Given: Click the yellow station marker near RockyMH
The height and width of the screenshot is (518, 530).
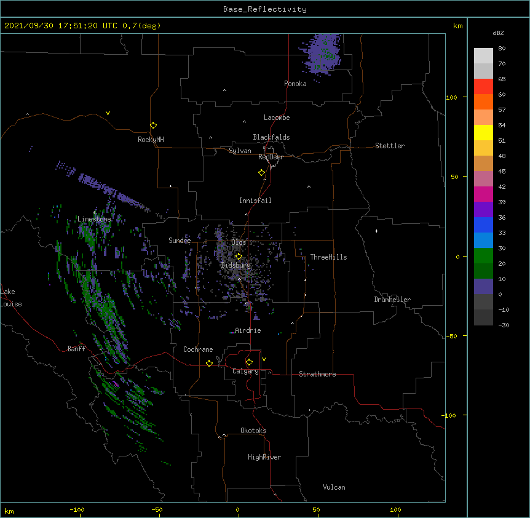Looking at the screenshot, I should [154, 126].
